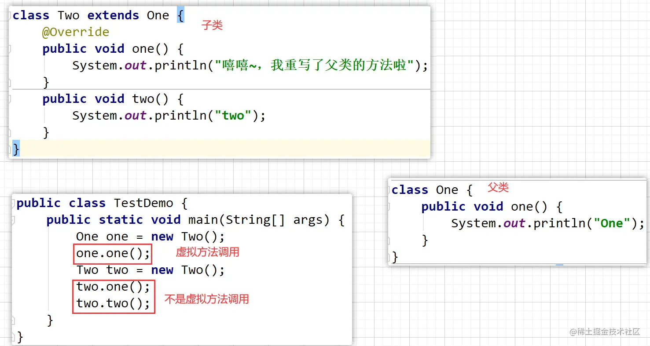This screenshot has width=650, height=346.
Task: Click the System.out.println("two") statement
Action: (169, 116)
